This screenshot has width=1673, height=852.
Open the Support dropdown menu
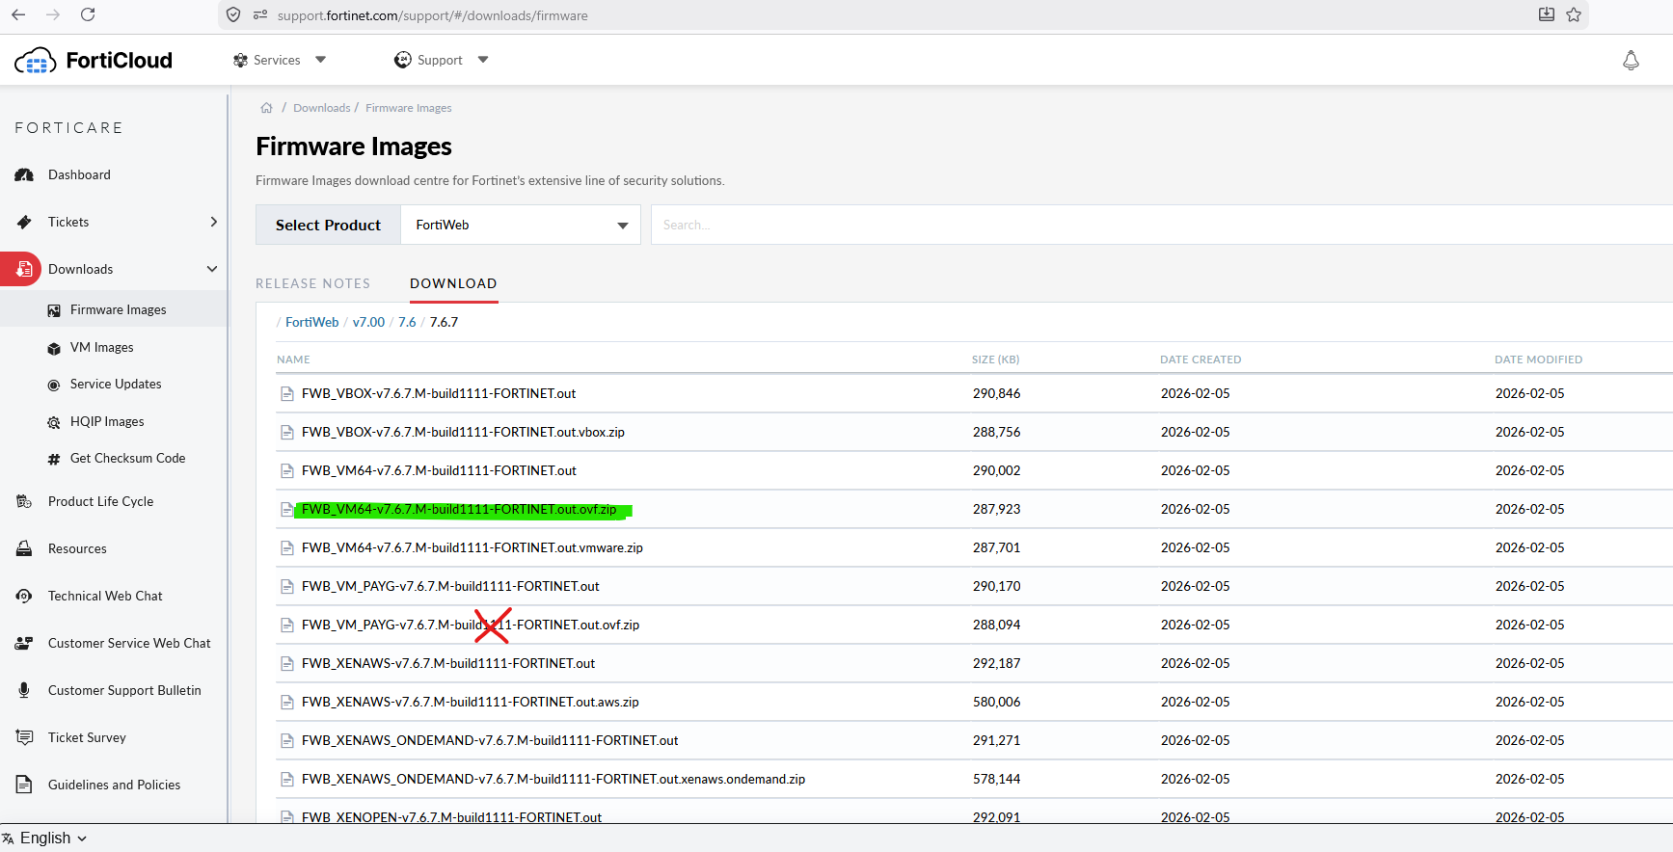442,60
